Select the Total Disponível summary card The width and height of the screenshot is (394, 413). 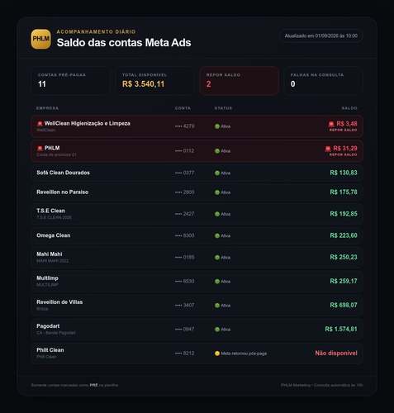tap(154, 81)
